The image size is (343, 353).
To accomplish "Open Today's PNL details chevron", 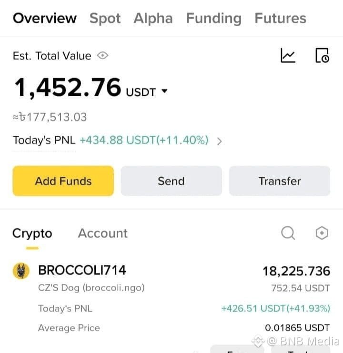I will 220,141.
